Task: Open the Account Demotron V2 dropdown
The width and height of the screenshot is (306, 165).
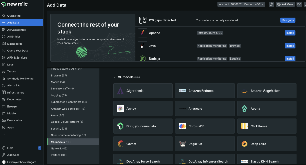Action: pos(241,4)
